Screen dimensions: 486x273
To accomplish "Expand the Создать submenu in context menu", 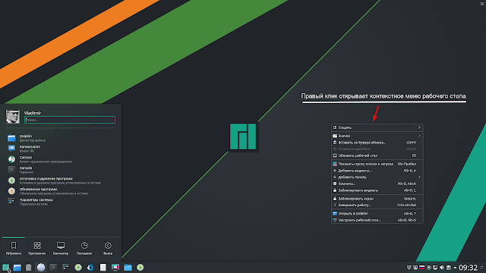I will [x=377, y=127].
